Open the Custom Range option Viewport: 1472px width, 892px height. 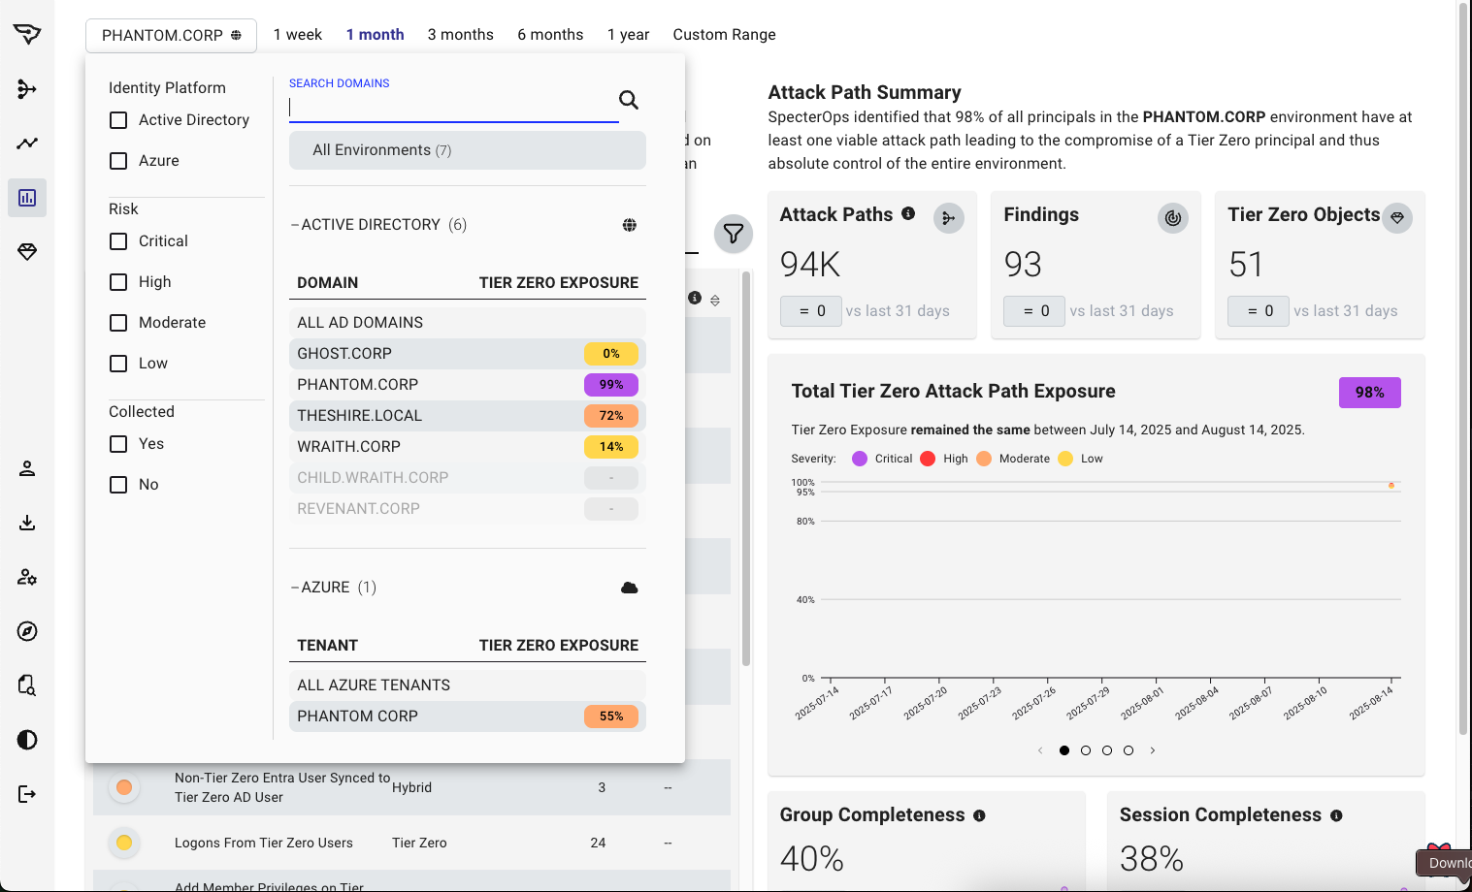pos(725,35)
